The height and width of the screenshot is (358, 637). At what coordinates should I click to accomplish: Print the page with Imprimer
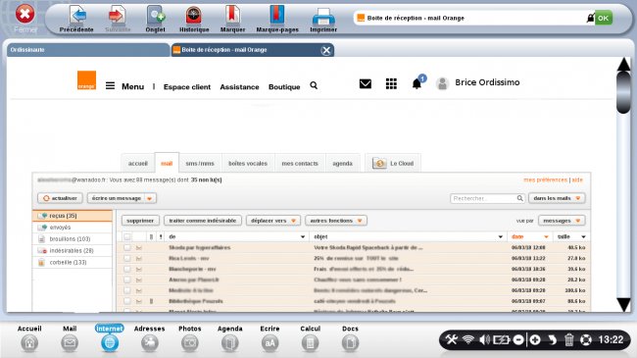click(323, 19)
